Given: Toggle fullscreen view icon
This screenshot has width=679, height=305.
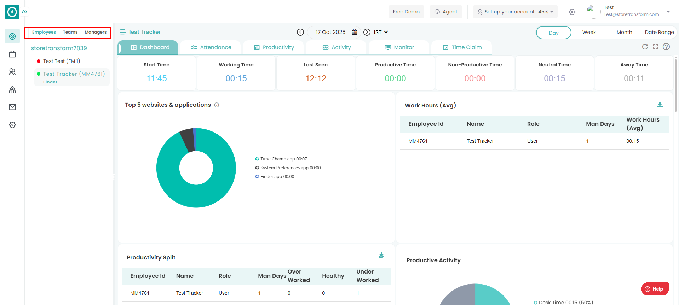Looking at the screenshot, I should (x=656, y=47).
